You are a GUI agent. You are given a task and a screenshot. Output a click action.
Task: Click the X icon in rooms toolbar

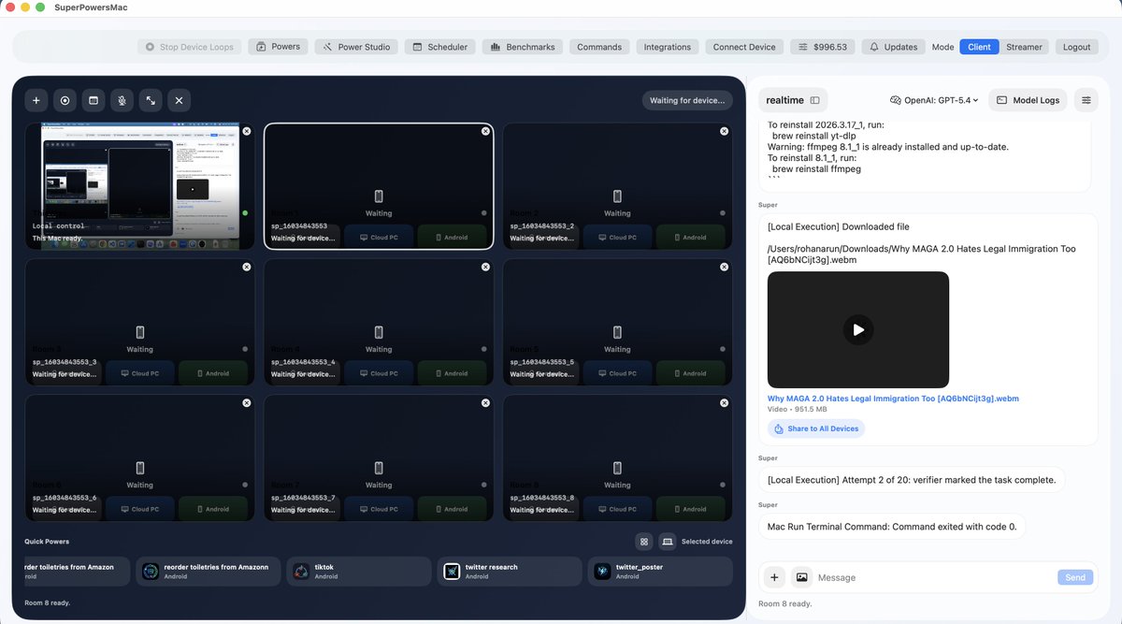179,100
